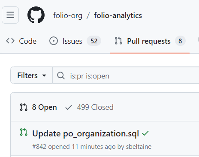199x157 pixels.
Task: Open the folio-org organization link
Action: point(68,15)
